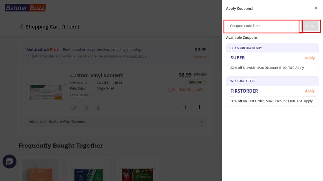323x181 pixels.
Task: Select the FIRSTORDER coupon code text
Action: pos(244,91)
